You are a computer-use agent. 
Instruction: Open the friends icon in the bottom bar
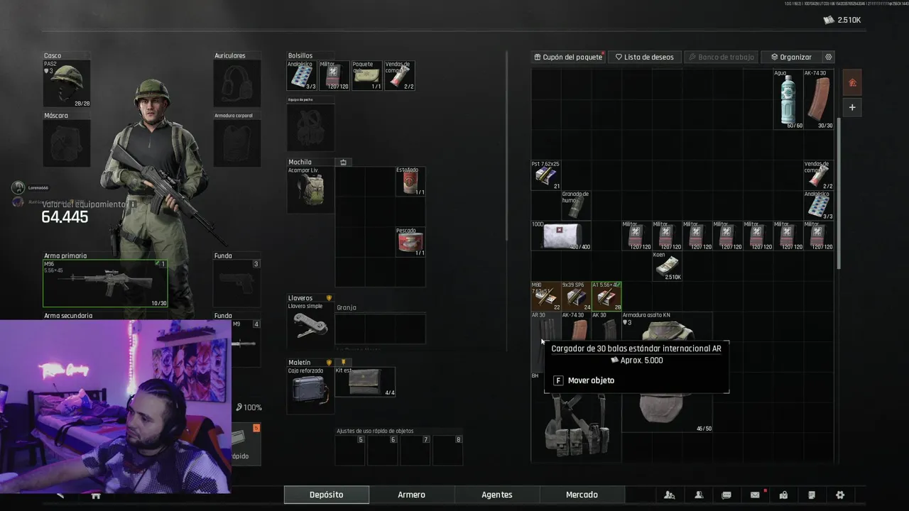point(699,495)
